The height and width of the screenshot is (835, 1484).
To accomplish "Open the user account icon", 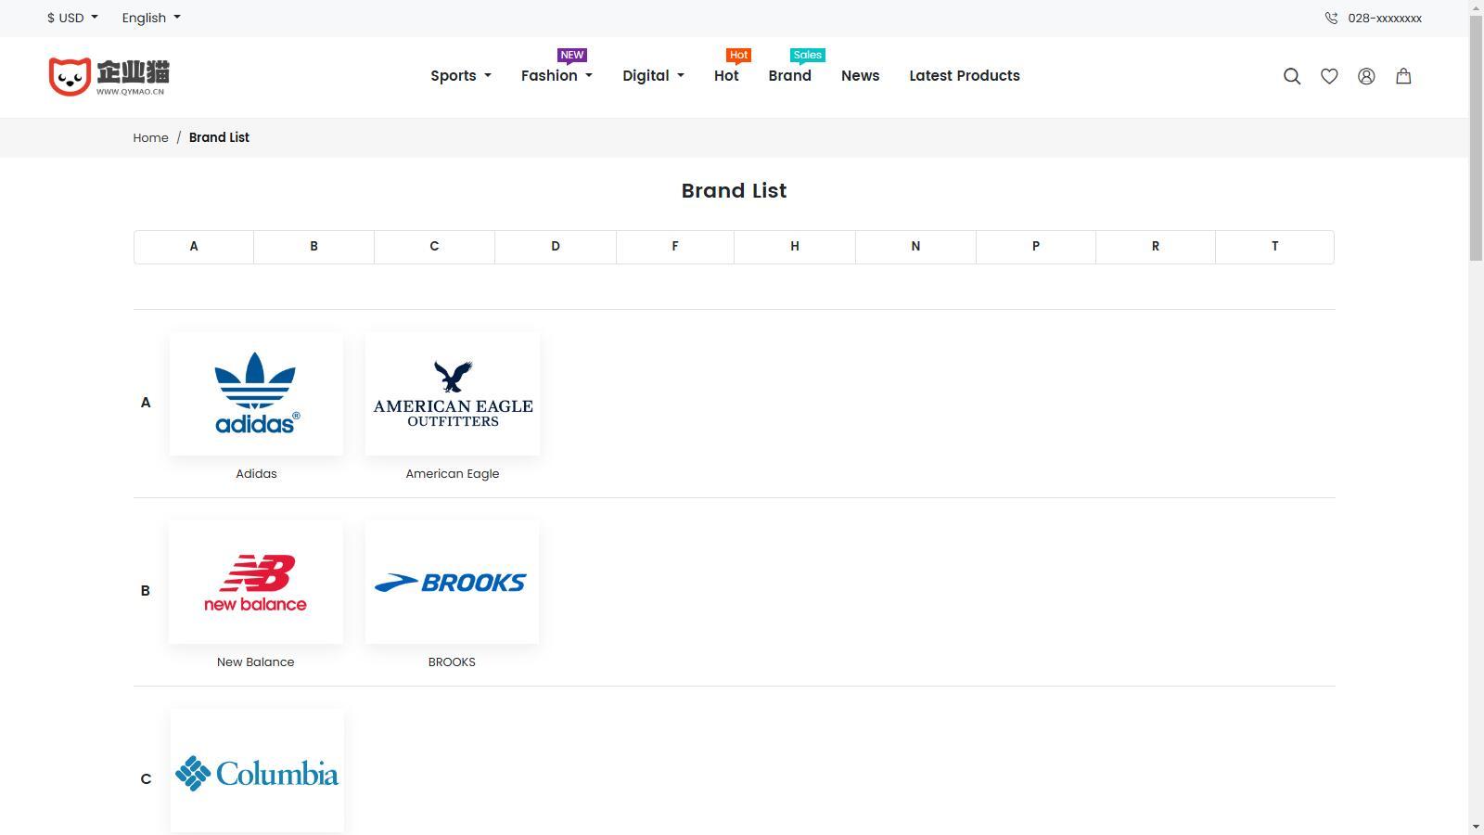I will tap(1366, 76).
